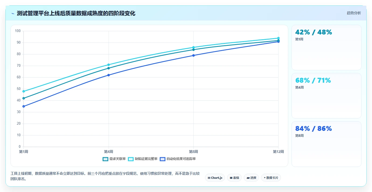Click 缺陷证据完整率 data point at 第1周 (48)

[24, 91]
